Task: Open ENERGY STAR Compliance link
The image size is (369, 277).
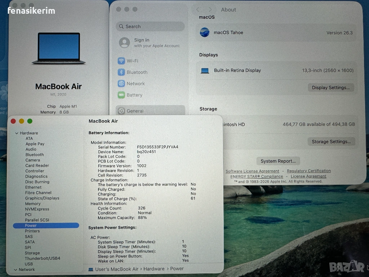Action: pos(257,176)
